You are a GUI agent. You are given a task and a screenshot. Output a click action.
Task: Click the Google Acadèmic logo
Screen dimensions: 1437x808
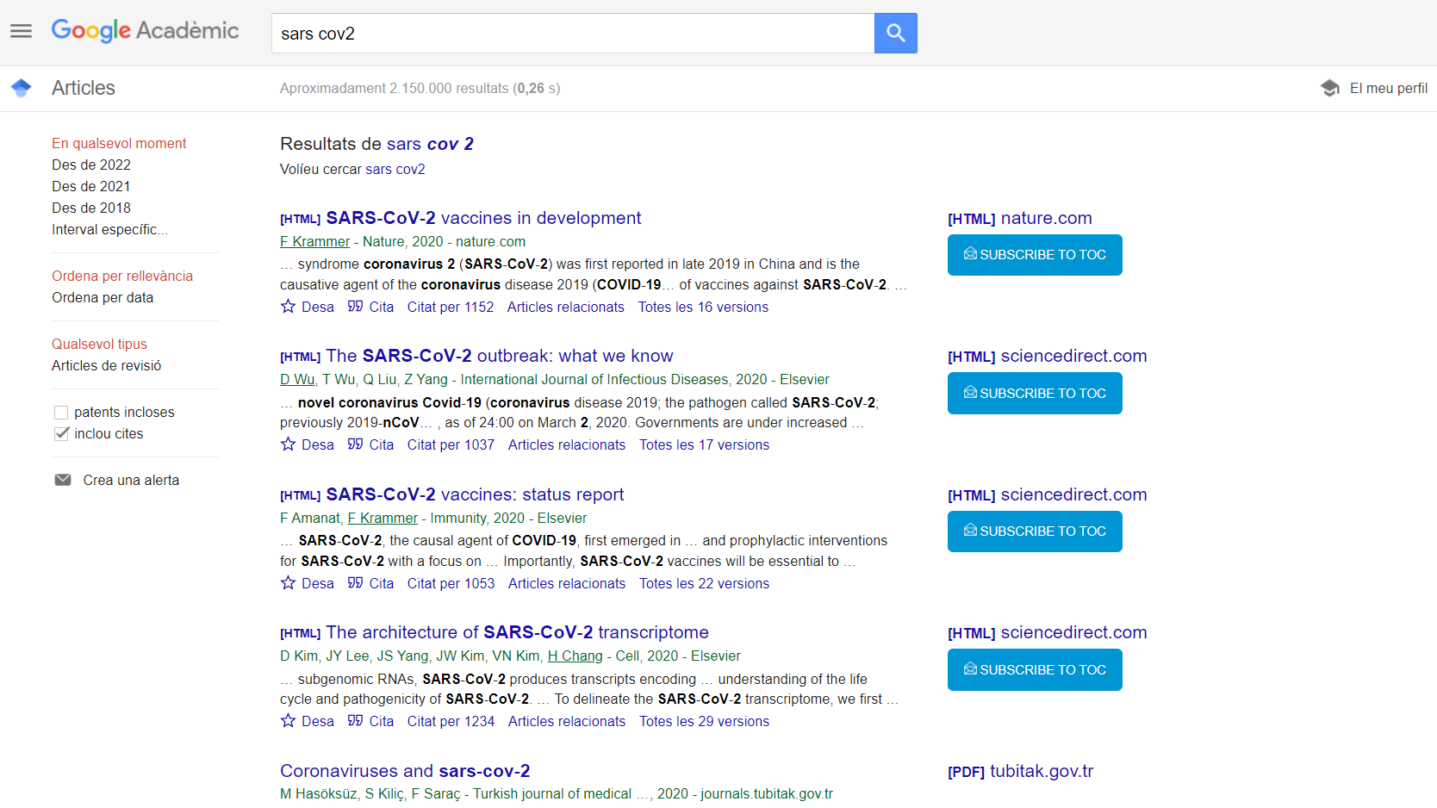coord(145,31)
